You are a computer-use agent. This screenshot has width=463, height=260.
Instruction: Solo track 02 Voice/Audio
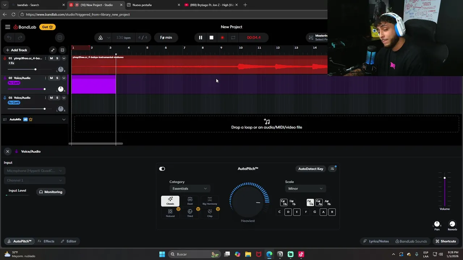click(x=57, y=78)
